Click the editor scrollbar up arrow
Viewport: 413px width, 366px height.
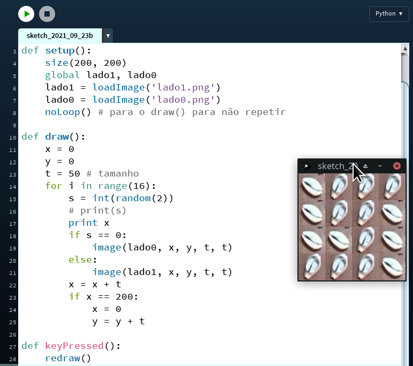(x=405, y=49)
